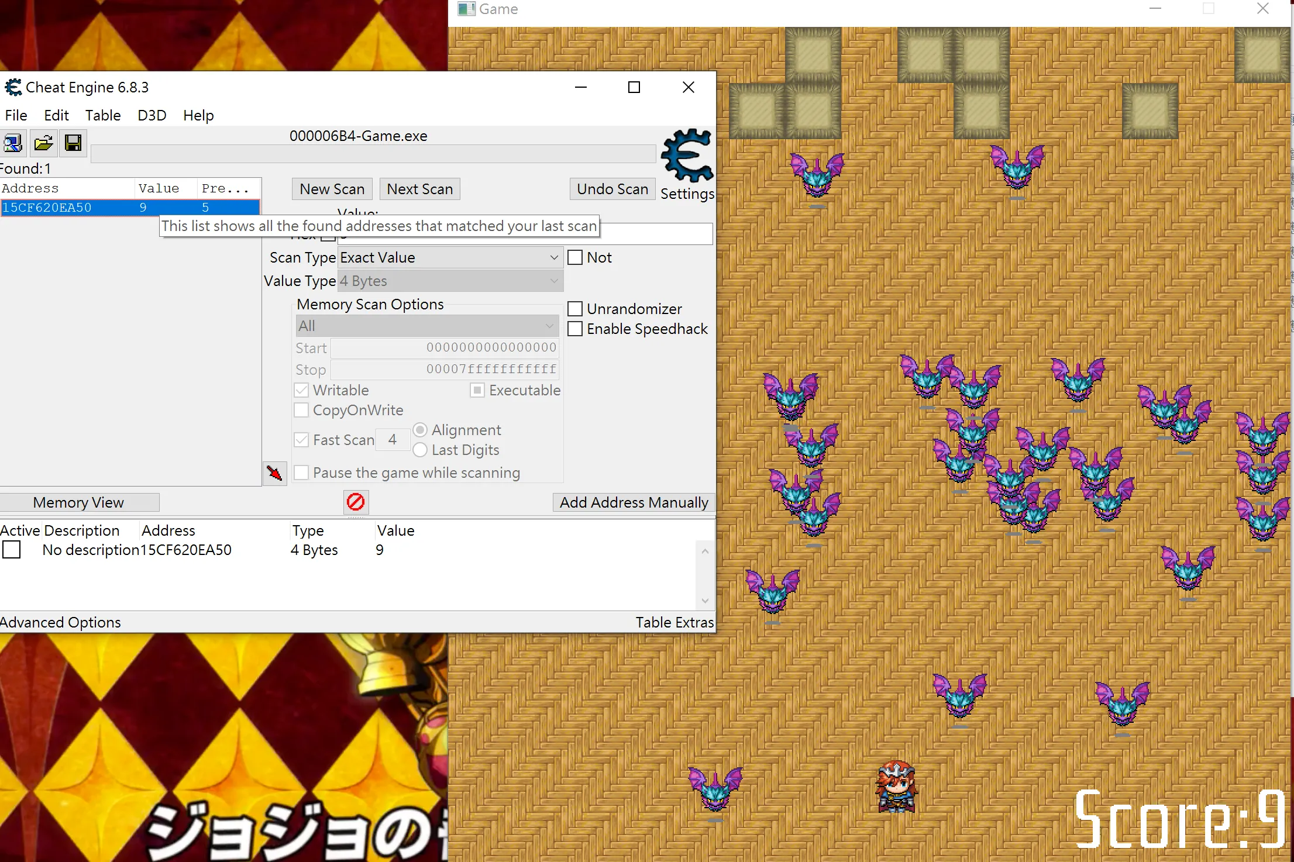Enable Speedhack checkbox

tap(575, 329)
